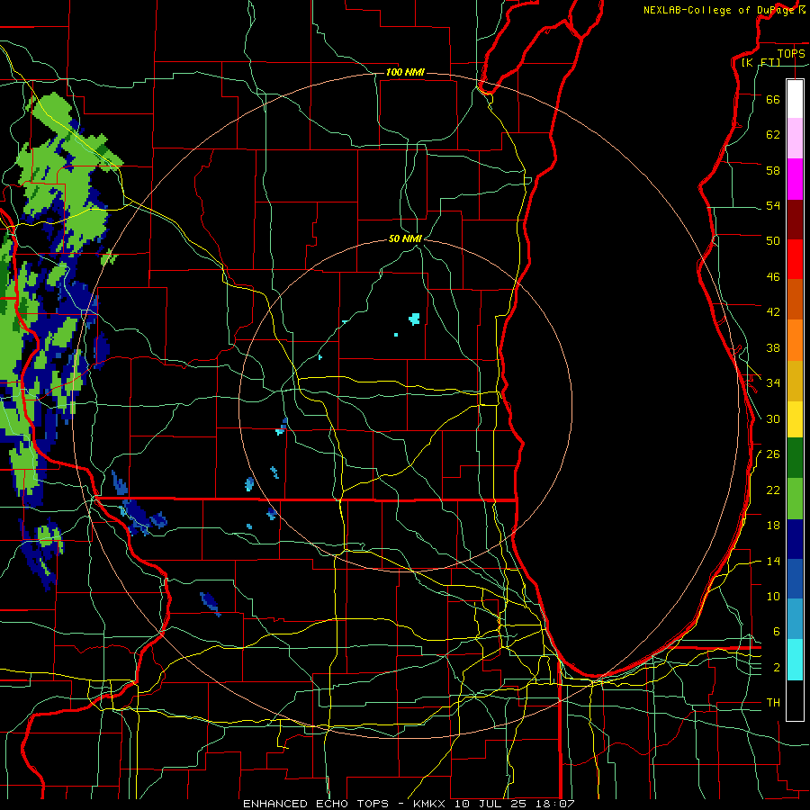Click the legend value "2"
810x810 pixels.
point(777,668)
